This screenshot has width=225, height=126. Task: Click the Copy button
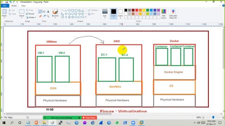12,14
